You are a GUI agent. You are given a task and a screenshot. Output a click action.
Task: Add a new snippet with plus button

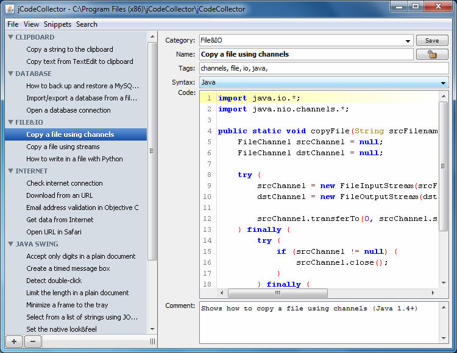pyautogui.click(x=14, y=341)
